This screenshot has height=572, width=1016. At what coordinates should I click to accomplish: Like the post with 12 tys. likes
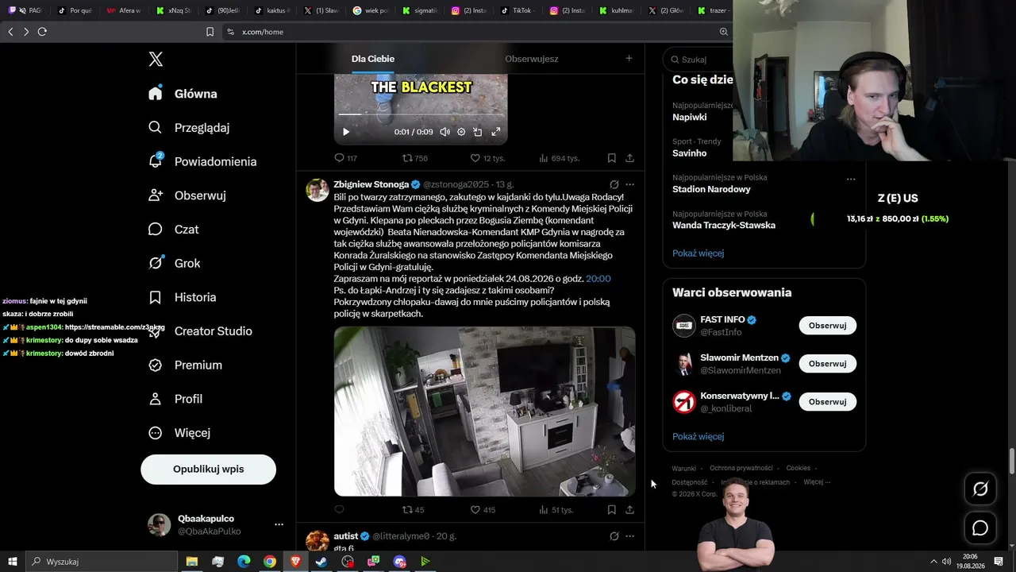coord(487,158)
